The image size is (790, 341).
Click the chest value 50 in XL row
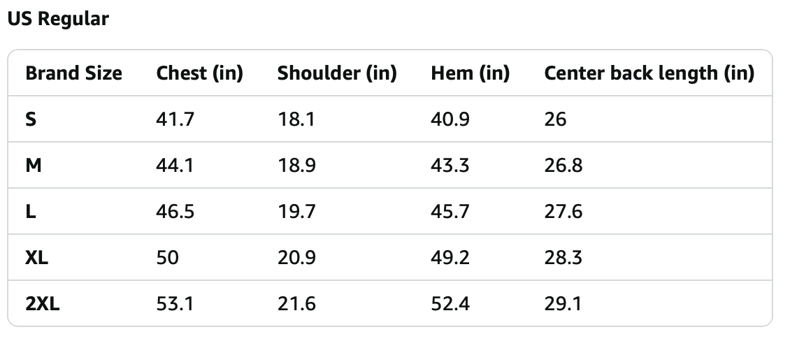(168, 258)
